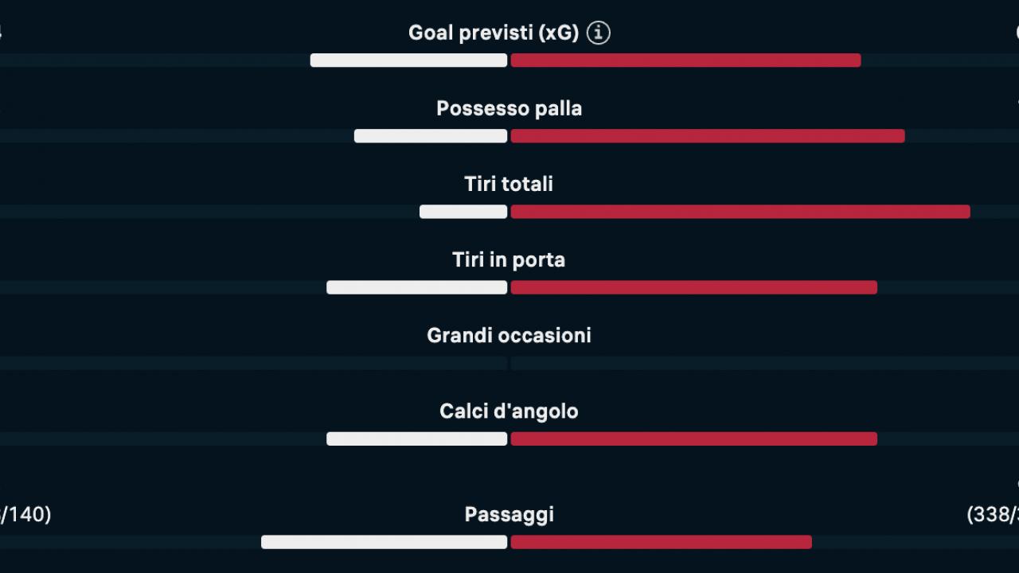Screen dimensions: 1019x573
Task: Select the Goal previsti (xG) stat header
Action: coord(493,33)
